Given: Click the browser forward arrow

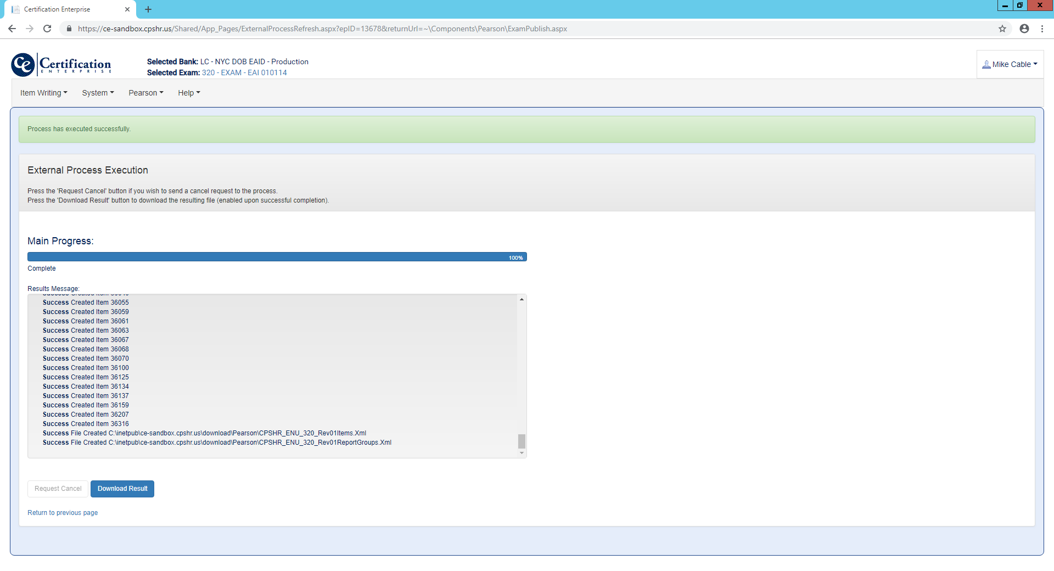Looking at the screenshot, I should coord(30,29).
